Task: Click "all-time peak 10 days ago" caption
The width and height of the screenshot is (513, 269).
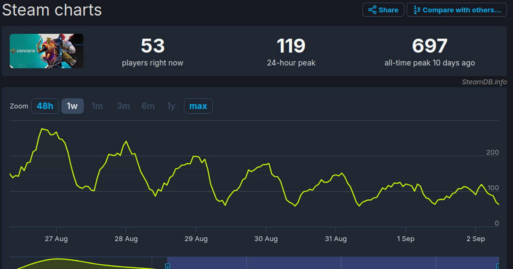Action: (430, 63)
